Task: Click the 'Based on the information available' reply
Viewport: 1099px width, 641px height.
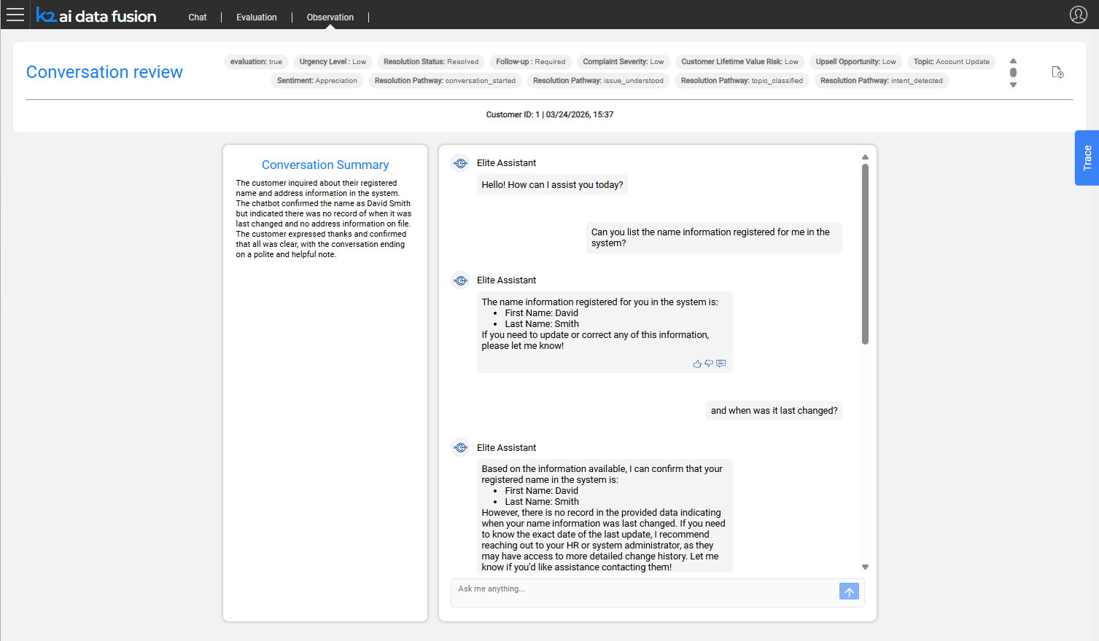Action: click(x=605, y=517)
